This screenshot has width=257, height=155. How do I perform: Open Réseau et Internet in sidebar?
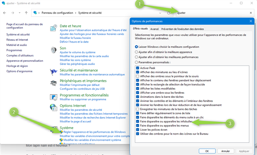pyautogui.click(x=17, y=40)
